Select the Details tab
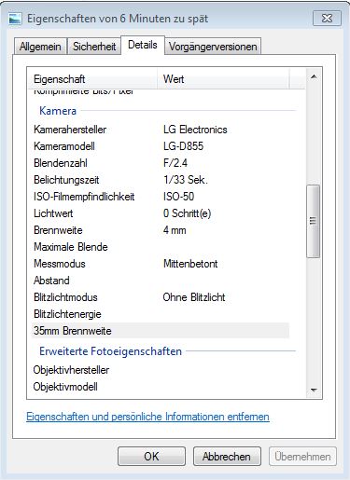Image resolution: width=350 pixels, height=480 pixels. [x=143, y=45]
